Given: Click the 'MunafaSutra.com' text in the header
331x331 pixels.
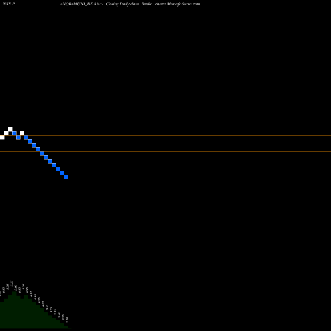Looking at the screenshot, I should (x=183, y=4).
